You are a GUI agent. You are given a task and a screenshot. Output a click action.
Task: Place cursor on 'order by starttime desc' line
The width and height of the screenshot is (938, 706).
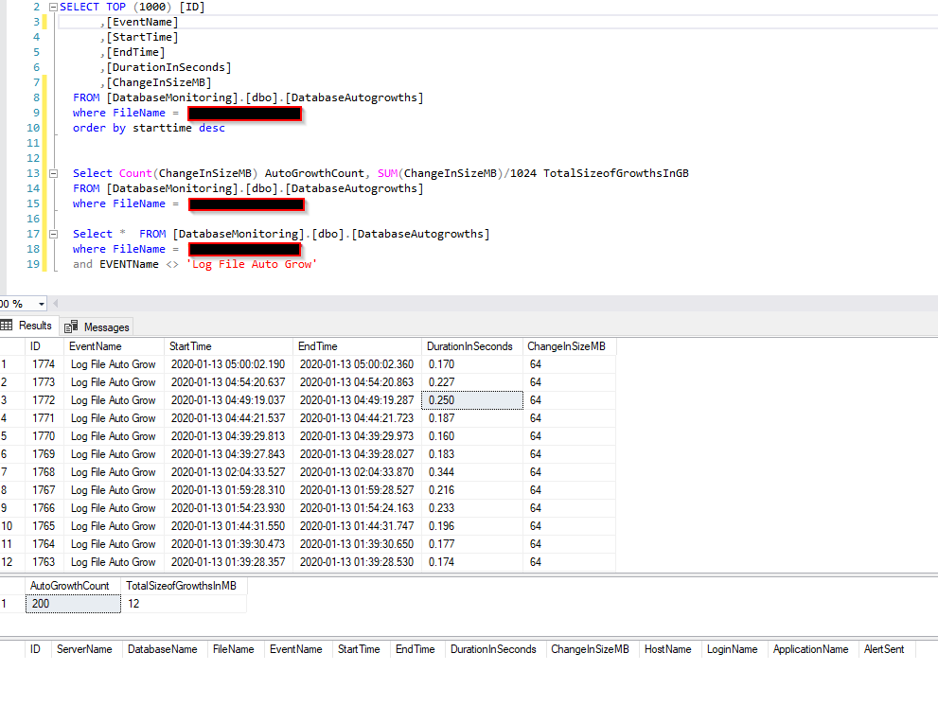(x=149, y=128)
